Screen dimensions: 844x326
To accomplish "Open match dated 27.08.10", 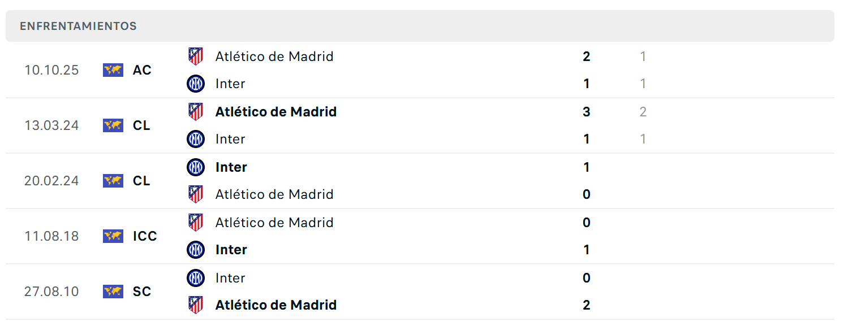I will pos(420,292).
